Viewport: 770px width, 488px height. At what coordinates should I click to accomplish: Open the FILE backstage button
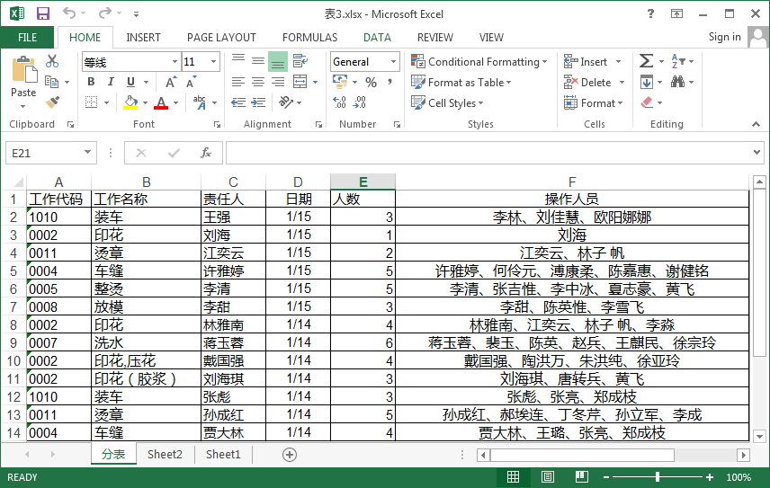pyautogui.click(x=27, y=38)
